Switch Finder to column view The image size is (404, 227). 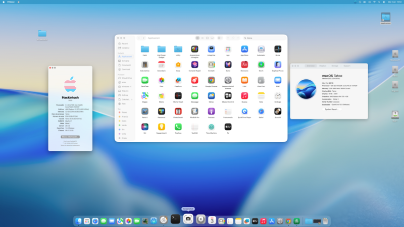(208, 38)
